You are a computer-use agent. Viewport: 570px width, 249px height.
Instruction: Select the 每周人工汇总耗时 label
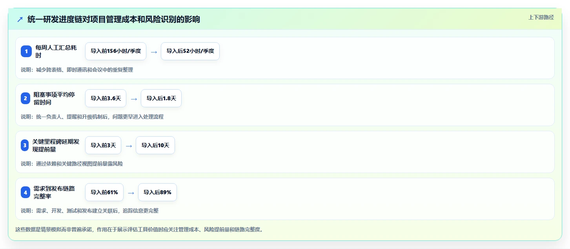coord(56,51)
